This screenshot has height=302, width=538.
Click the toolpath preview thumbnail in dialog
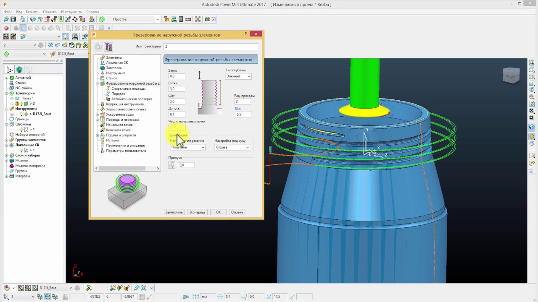point(127,191)
